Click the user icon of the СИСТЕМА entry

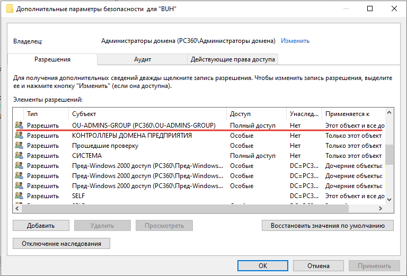tap(19, 156)
